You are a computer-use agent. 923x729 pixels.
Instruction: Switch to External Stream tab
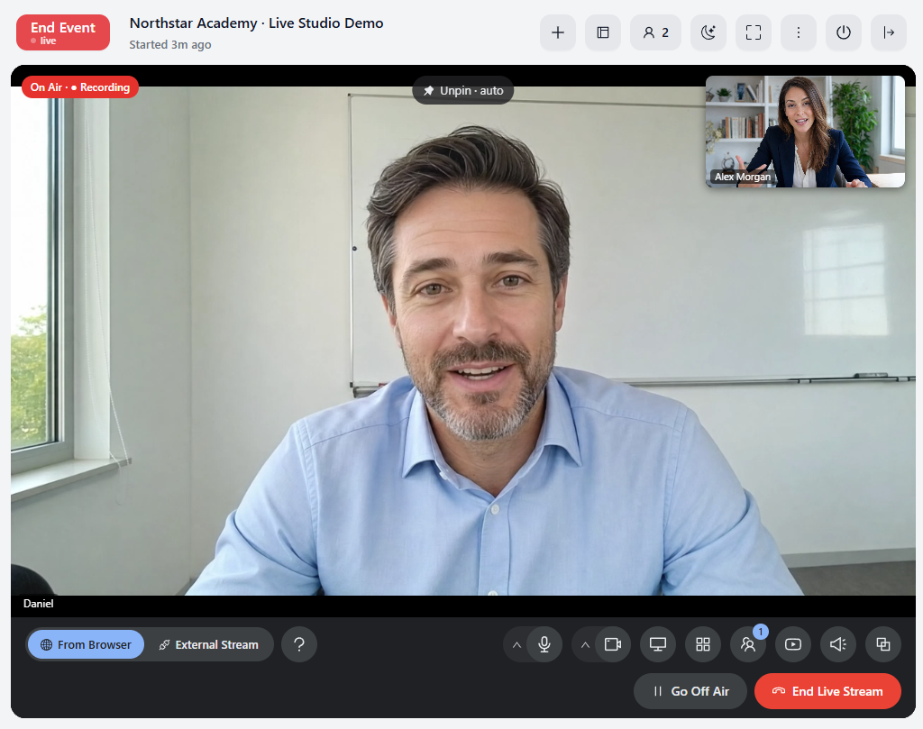[208, 644]
